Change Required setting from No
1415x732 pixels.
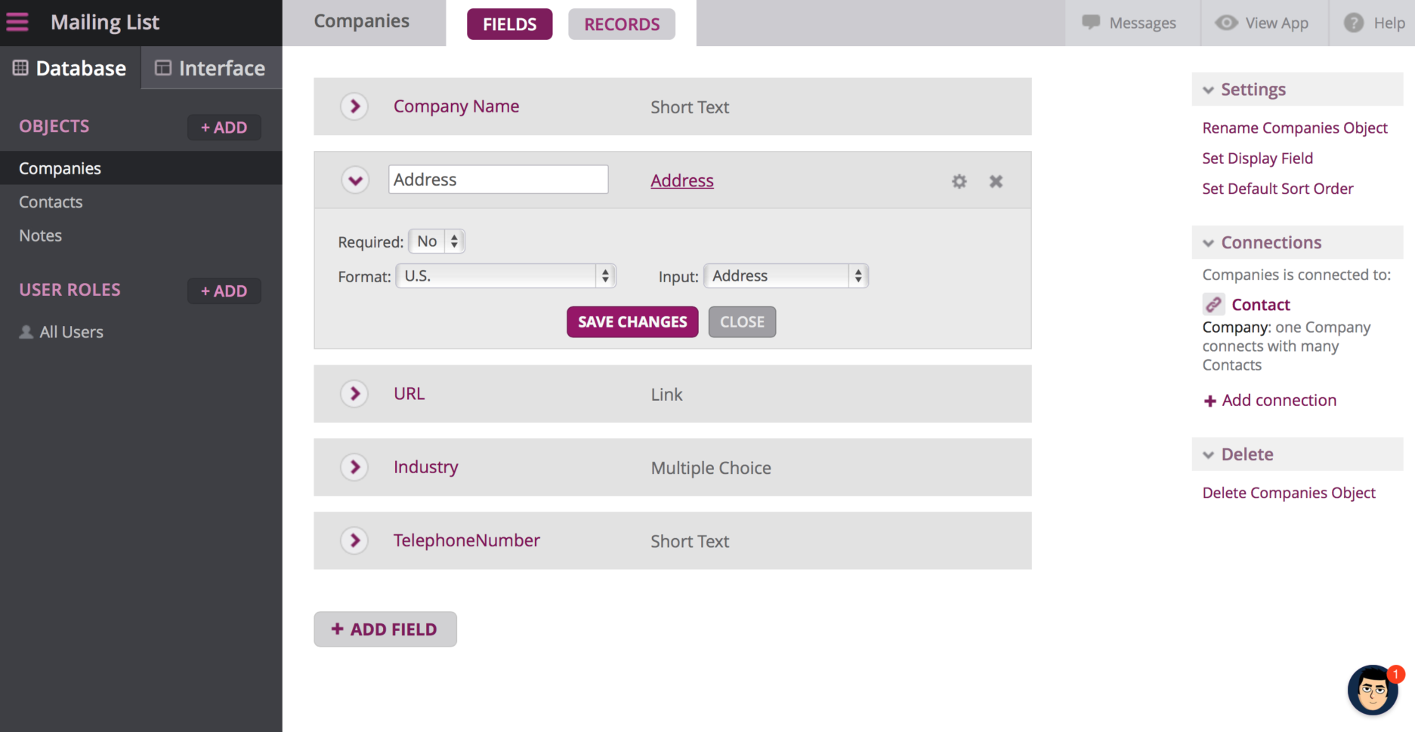coord(436,241)
